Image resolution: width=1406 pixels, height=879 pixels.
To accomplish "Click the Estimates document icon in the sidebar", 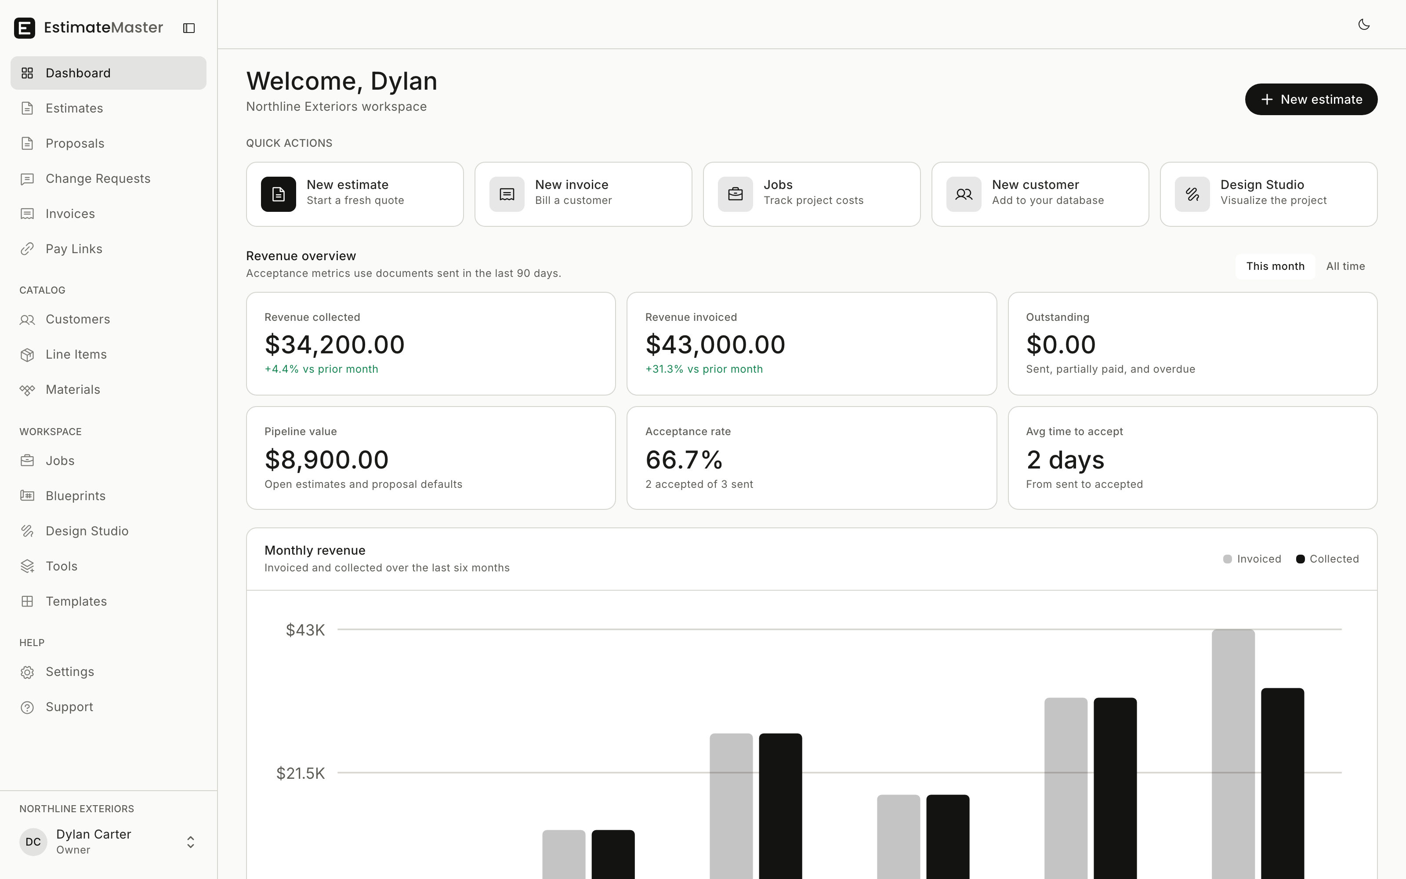I will click(27, 108).
